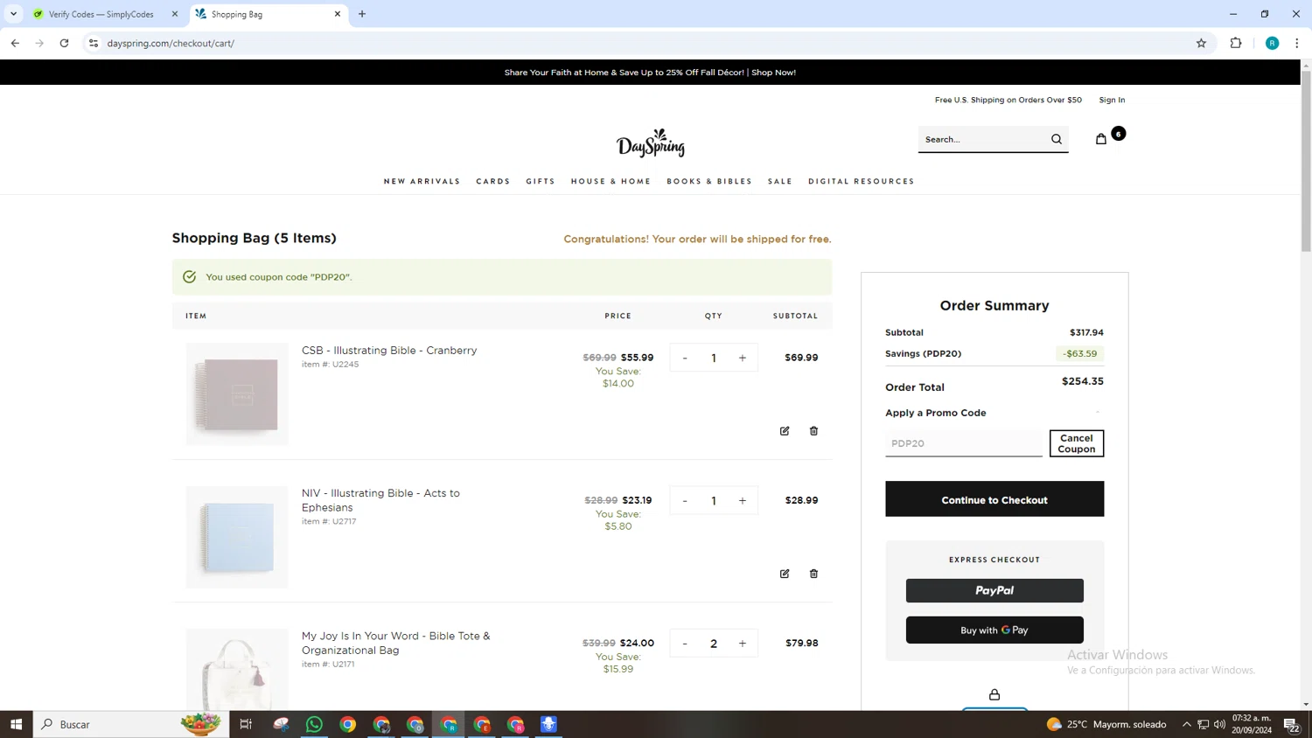
Task: Click the search magnifier icon
Action: [1057, 139]
